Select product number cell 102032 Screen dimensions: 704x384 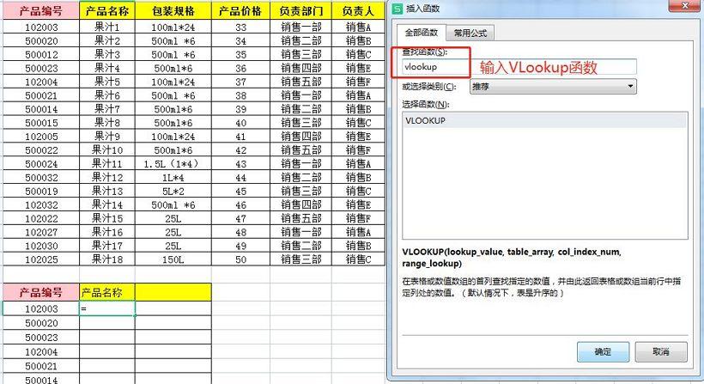click(41, 204)
